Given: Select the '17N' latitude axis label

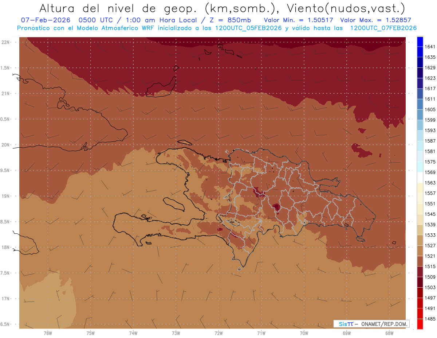Looking at the screenshot, I should (6, 299).
